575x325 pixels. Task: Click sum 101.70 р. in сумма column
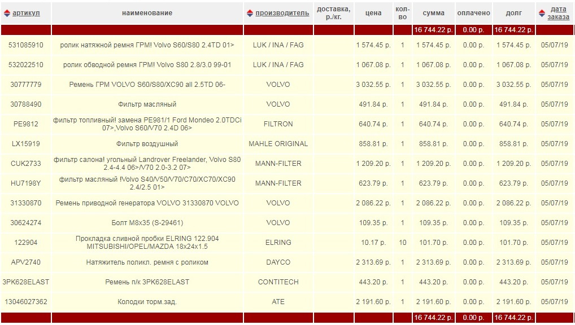click(x=433, y=243)
